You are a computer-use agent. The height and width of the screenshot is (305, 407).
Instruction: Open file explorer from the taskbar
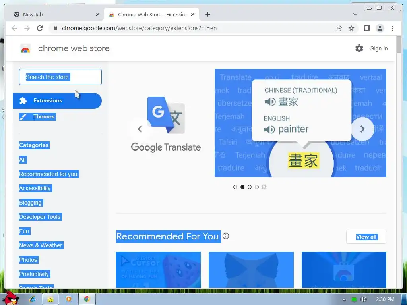point(50,299)
